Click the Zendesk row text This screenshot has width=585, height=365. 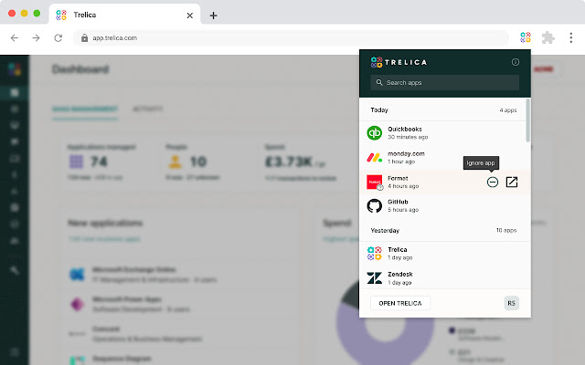pos(400,277)
